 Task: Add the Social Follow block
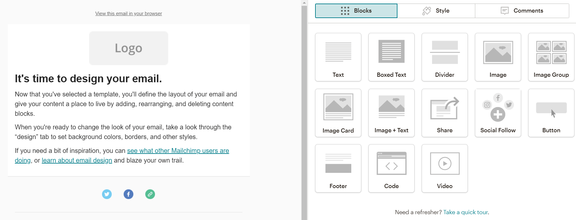point(498,113)
